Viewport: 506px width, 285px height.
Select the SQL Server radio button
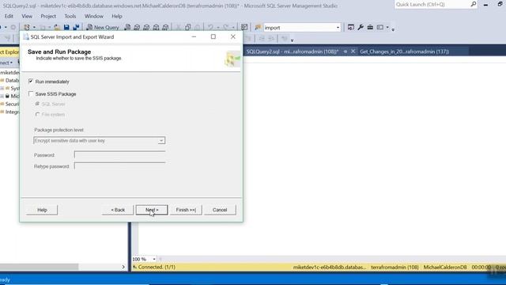(37, 104)
